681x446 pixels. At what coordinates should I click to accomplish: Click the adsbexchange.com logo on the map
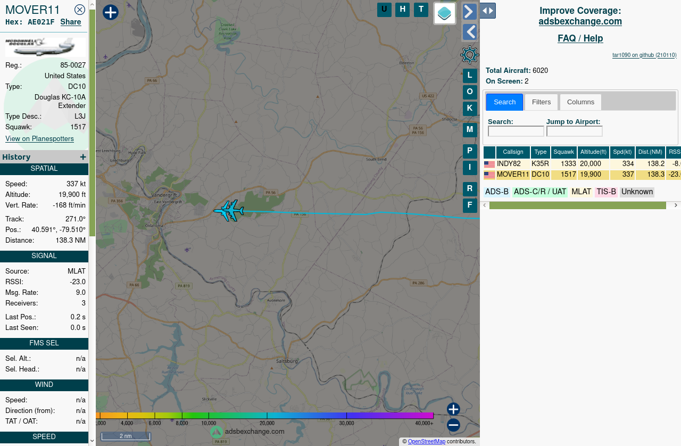247,432
